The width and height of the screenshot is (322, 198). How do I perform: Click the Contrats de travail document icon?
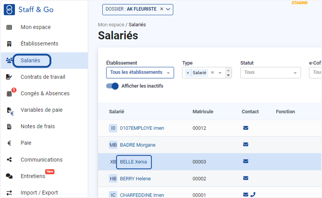(9, 77)
